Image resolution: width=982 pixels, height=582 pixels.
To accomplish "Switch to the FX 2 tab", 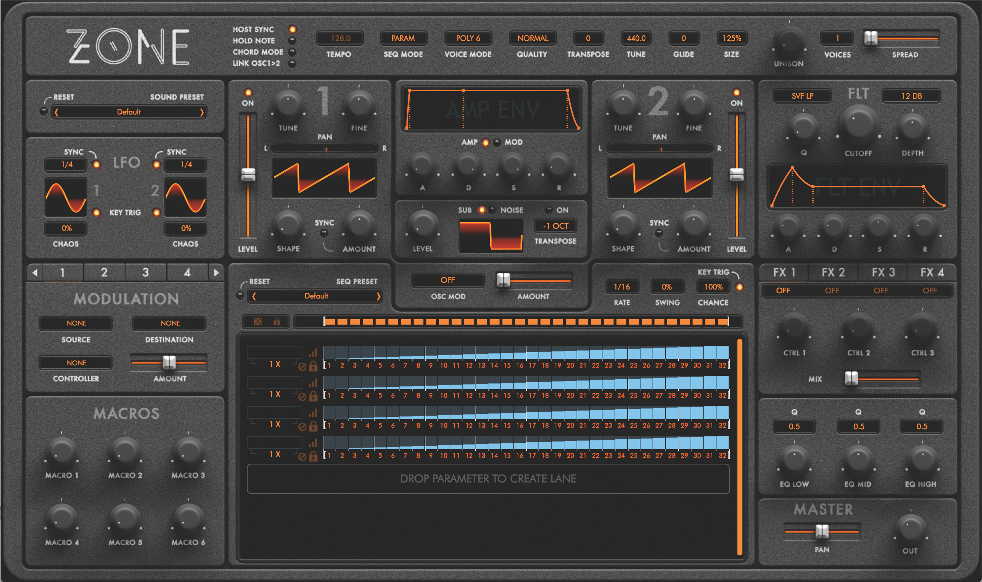I will pos(833,272).
